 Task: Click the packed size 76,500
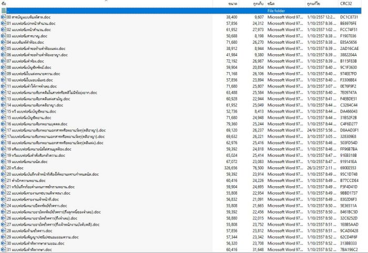point(258,168)
